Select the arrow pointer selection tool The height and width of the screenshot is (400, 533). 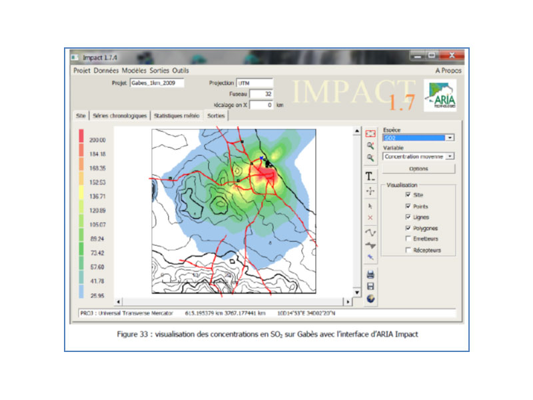point(370,206)
